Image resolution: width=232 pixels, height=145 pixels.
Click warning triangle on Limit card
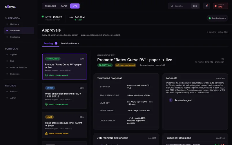pos(46,133)
